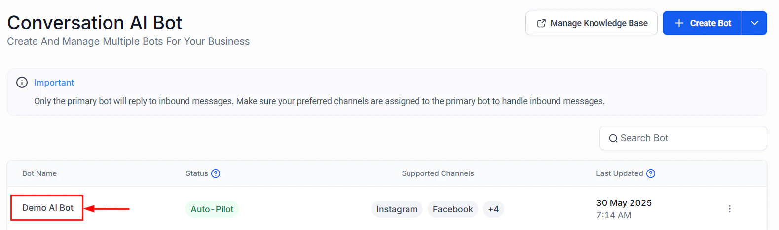
Task: Click the Status help question-mark icon
Action: pos(216,173)
